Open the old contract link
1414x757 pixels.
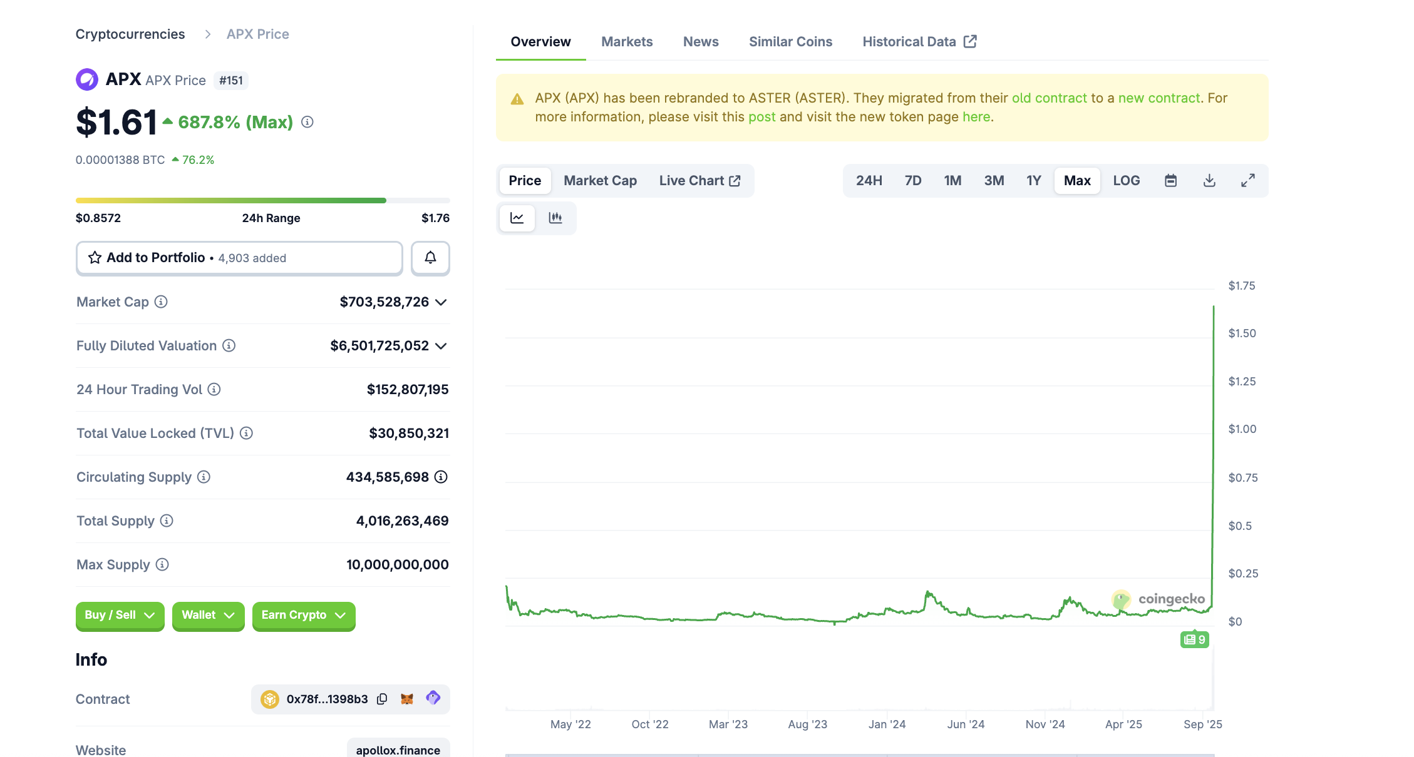pos(1049,98)
